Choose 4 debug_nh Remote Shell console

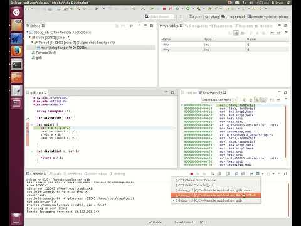pos(216,195)
